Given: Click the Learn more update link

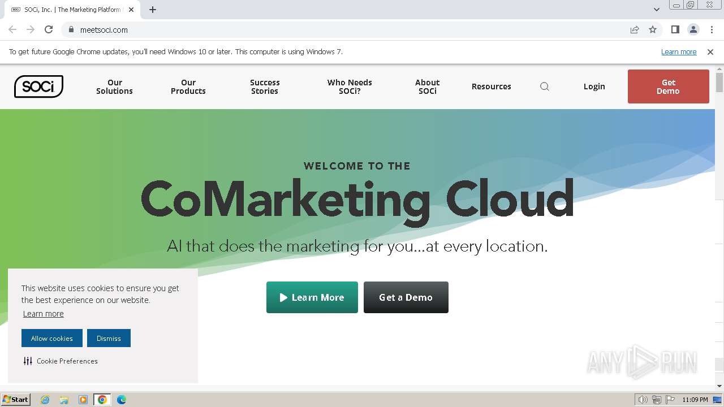Looking at the screenshot, I should 679,51.
